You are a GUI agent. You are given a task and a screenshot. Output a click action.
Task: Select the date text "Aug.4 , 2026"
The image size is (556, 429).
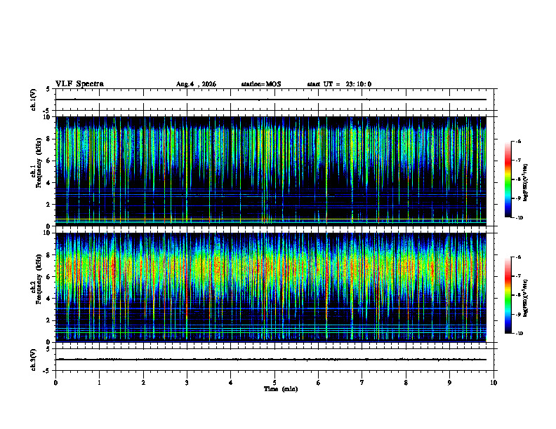pyautogui.click(x=196, y=84)
